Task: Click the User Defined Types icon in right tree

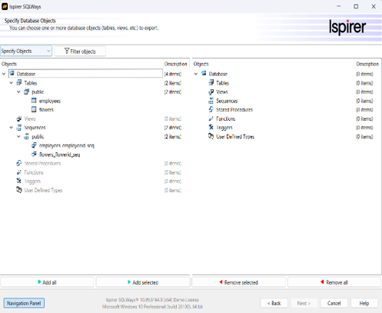Action: pos(211,136)
